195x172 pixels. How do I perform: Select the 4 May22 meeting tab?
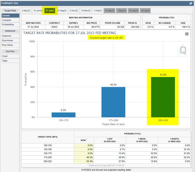tap(26, 11)
